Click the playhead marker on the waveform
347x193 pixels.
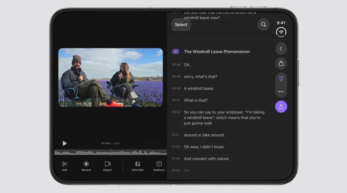coord(111,152)
